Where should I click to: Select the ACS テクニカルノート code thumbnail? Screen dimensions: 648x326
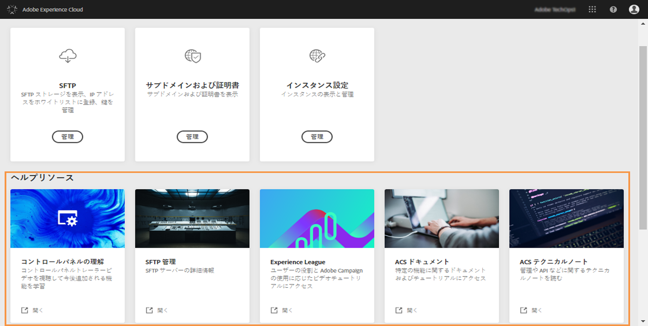[x=566, y=218]
